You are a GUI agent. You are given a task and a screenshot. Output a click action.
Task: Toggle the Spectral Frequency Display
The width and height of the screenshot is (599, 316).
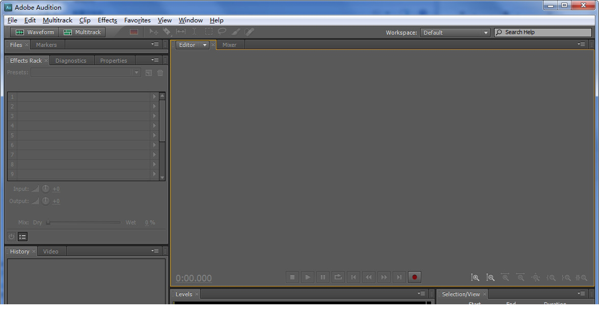point(134,32)
